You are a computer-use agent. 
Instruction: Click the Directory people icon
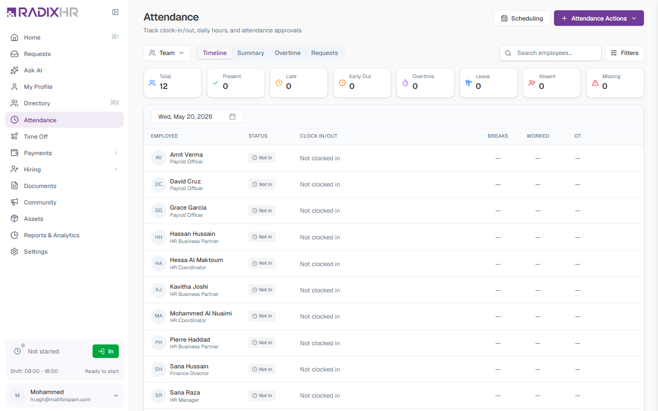(14, 103)
